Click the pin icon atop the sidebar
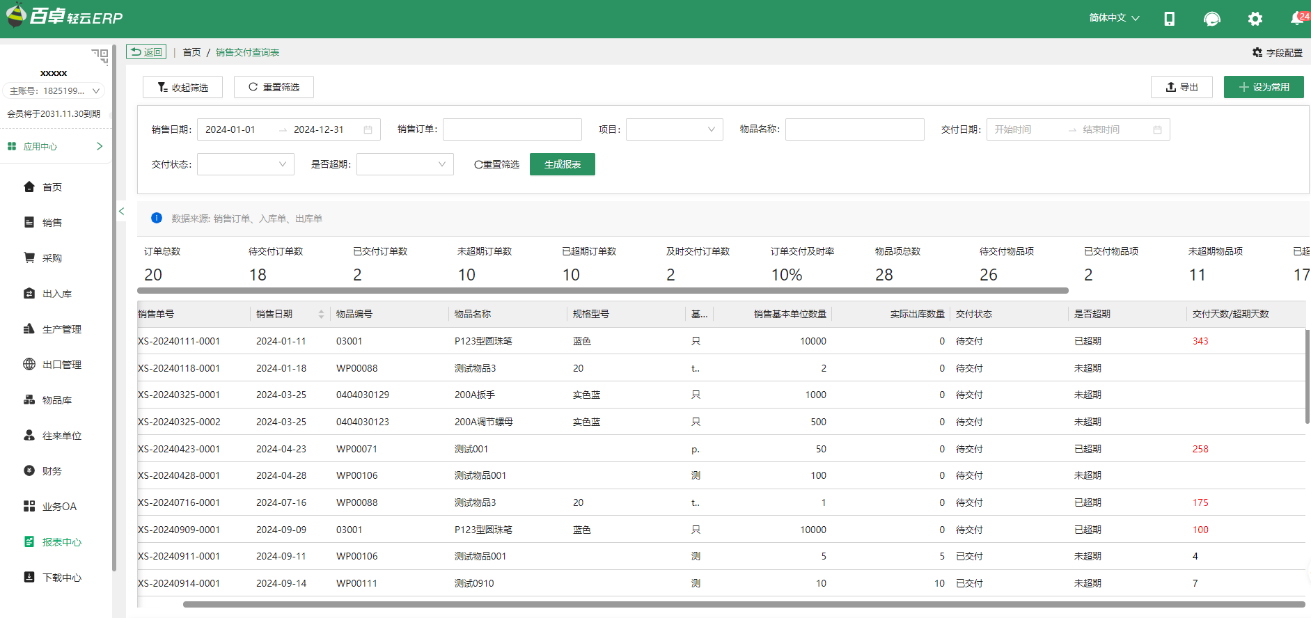The width and height of the screenshot is (1311, 618). point(100,56)
